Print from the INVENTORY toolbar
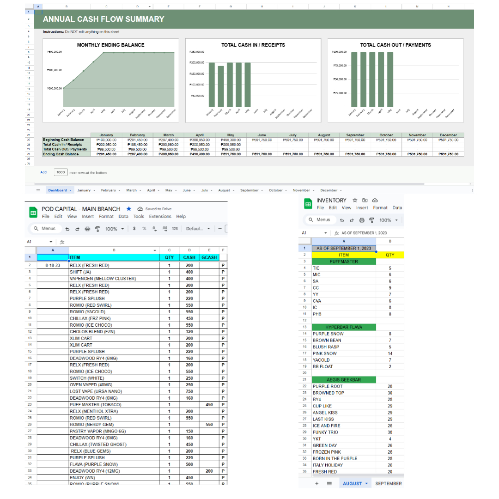Image resolution: width=499 pixels, height=499 pixels. pyautogui.click(x=362, y=220)
